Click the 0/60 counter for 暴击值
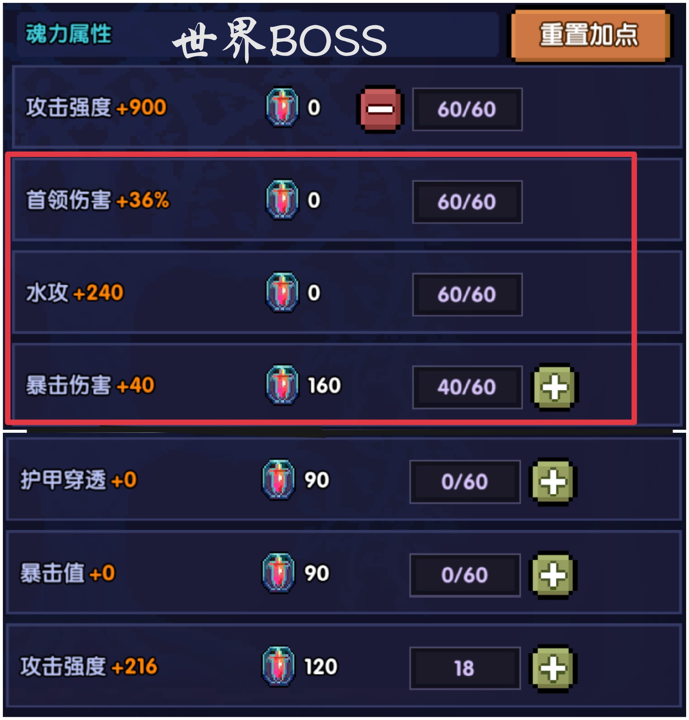The image size is (689, 720). [464, 574]
